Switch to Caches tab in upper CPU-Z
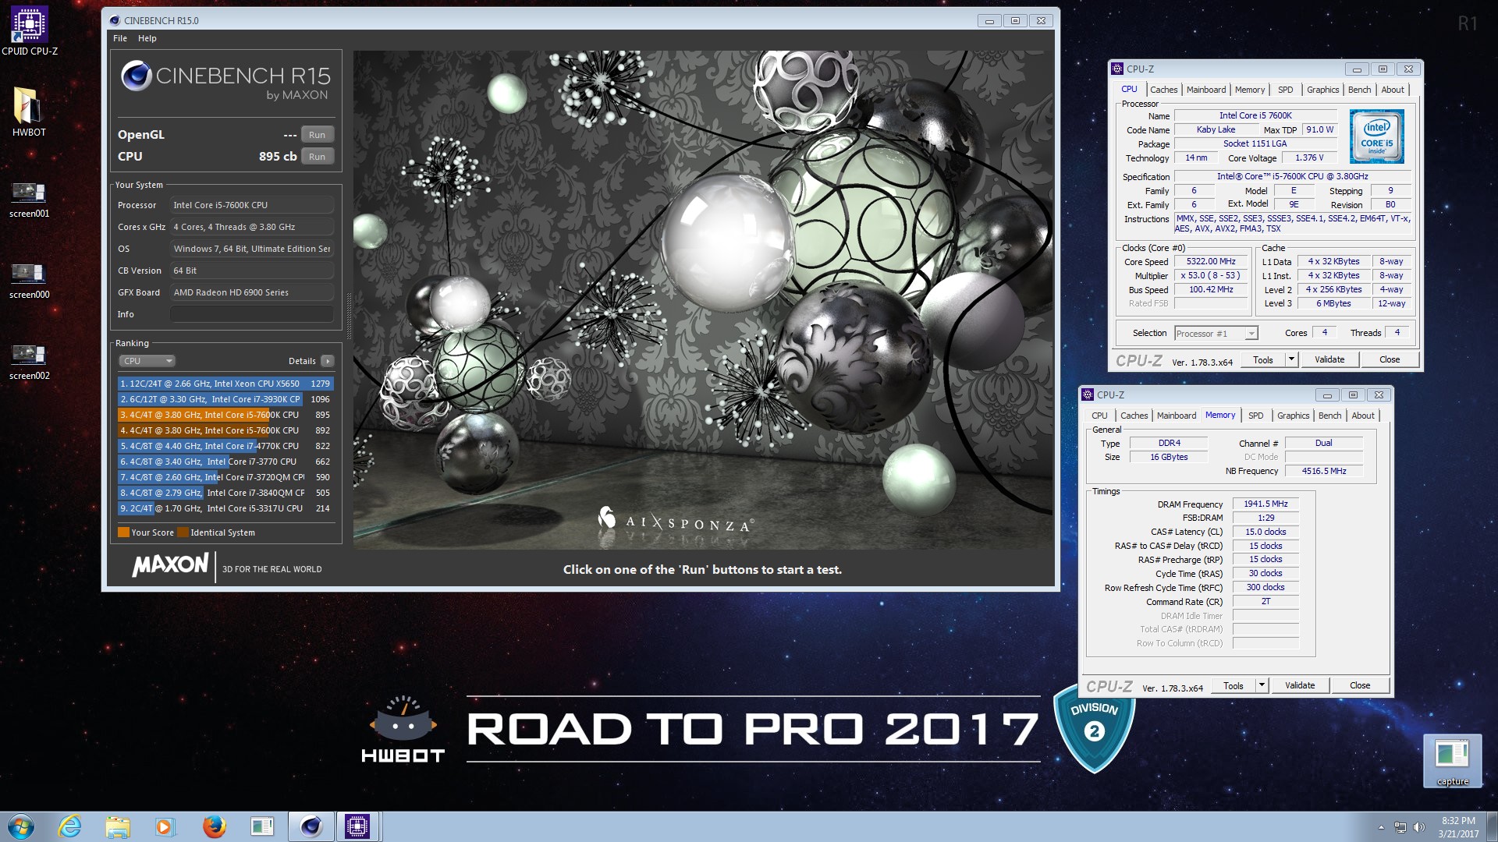 coord(1163,90)
